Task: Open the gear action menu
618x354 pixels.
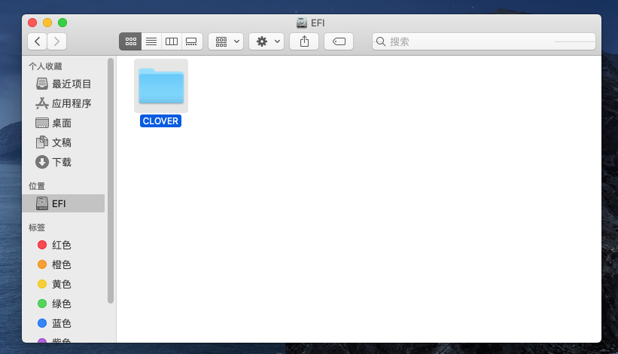Action: (266, 41)
